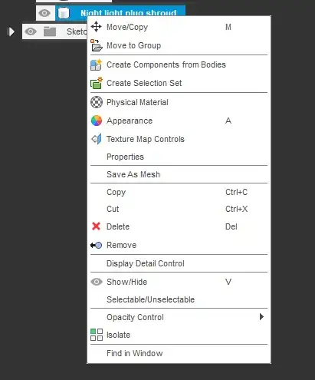Viewport: 315px width, 380px height.
Task: Expand the Sketches folder tree arrow
Action: pos(11,31)
